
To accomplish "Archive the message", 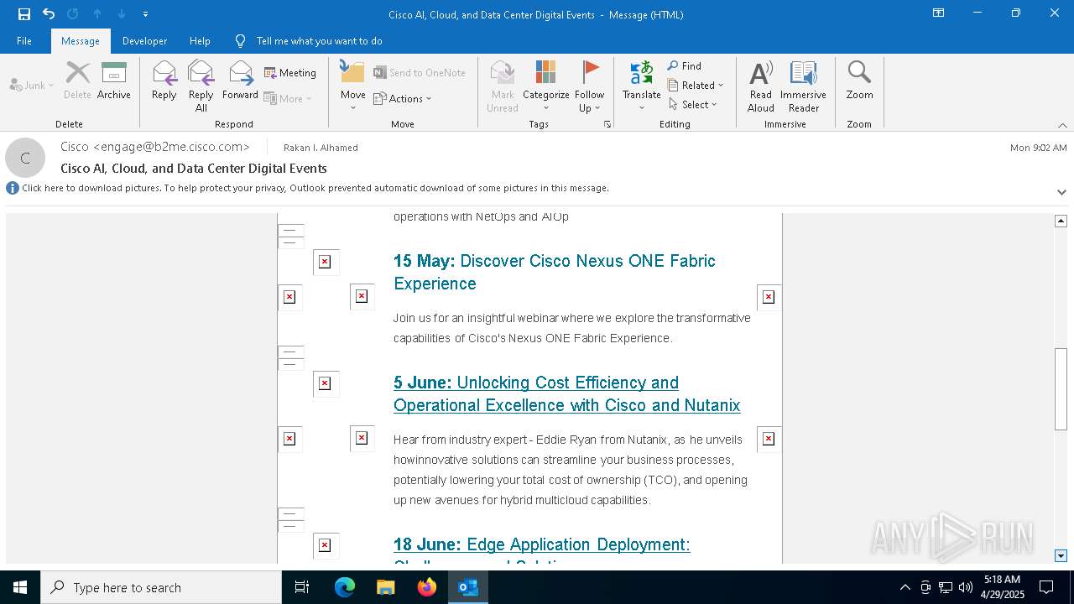I will 114,81.
